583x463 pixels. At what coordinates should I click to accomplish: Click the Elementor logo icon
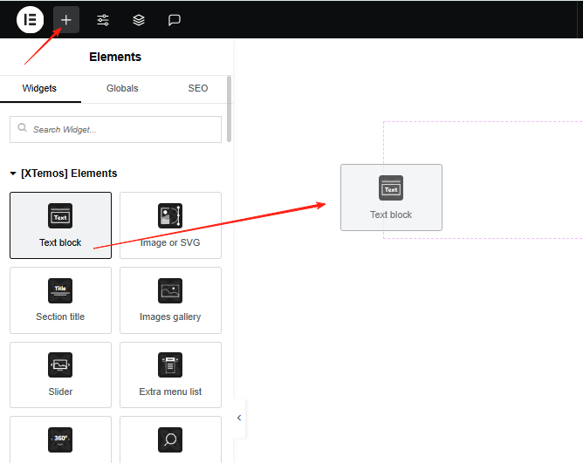pos(30,19)
